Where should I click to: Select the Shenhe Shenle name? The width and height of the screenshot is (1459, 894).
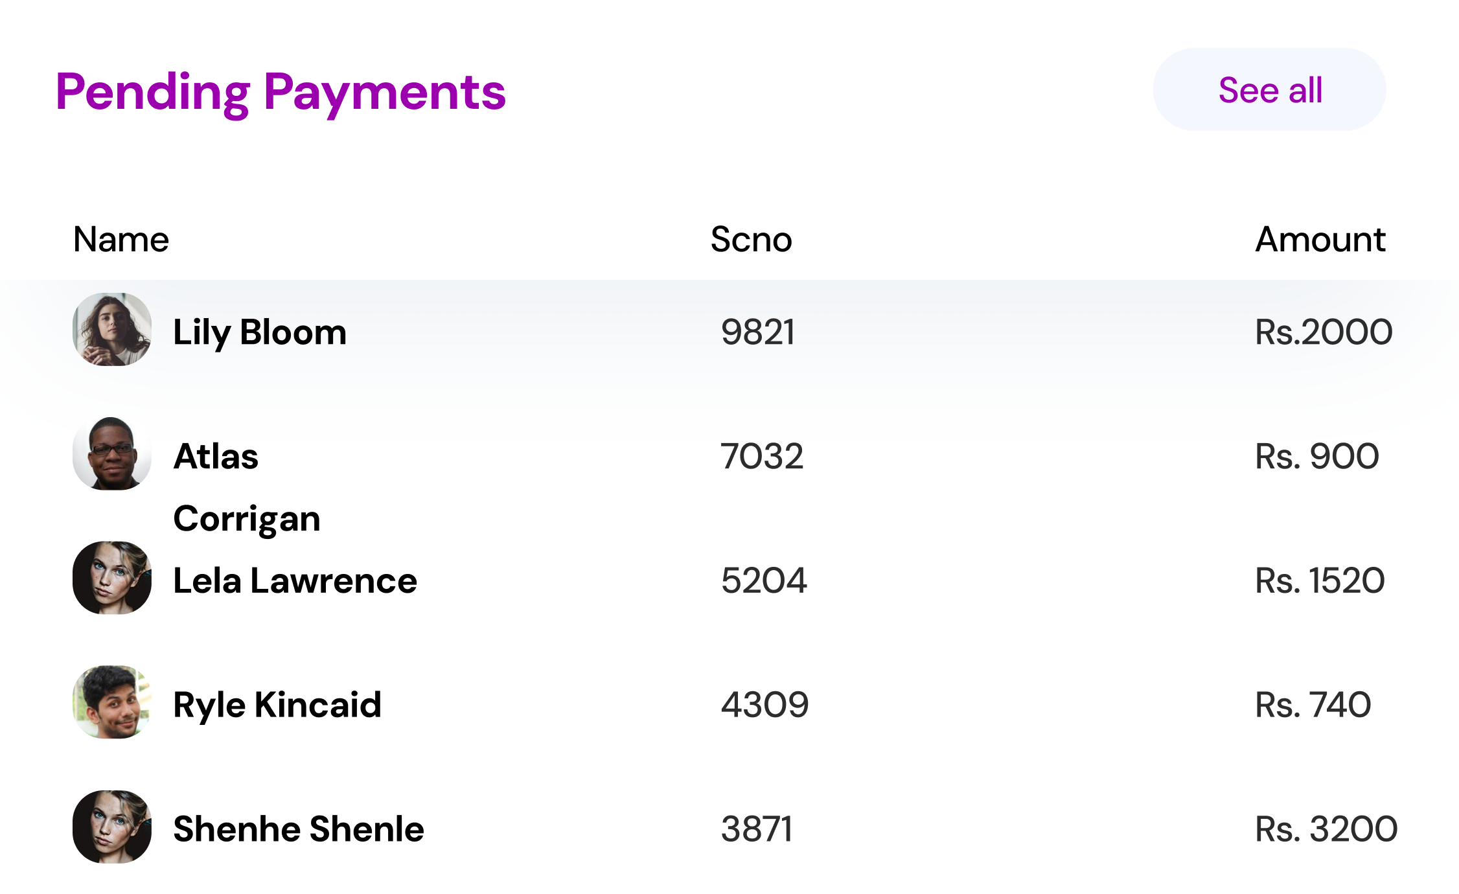click(299, 829)
